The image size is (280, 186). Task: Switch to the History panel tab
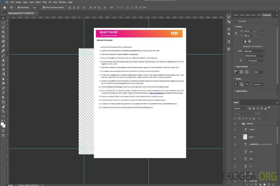253,15
